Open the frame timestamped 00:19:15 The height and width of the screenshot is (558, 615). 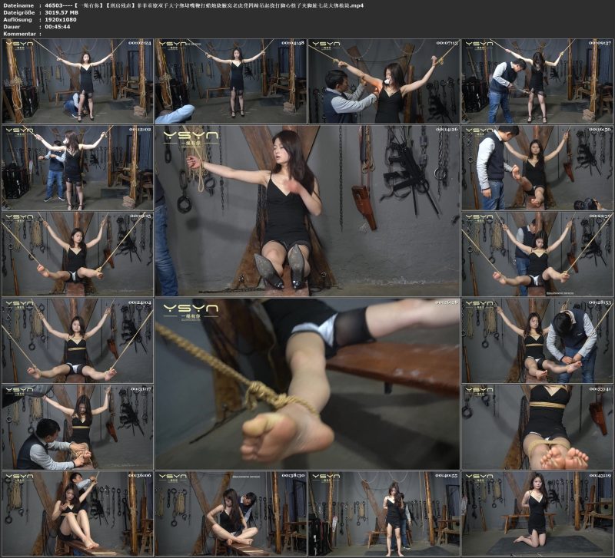77,253
